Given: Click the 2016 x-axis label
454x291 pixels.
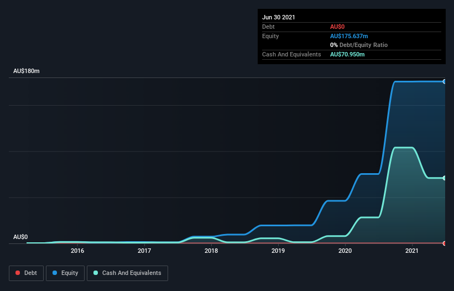Looking at the screenshot, I should (x=77, y=251).
